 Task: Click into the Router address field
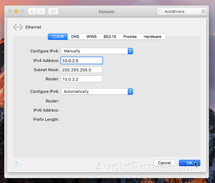pyautogui.click(x=81, y=79)
